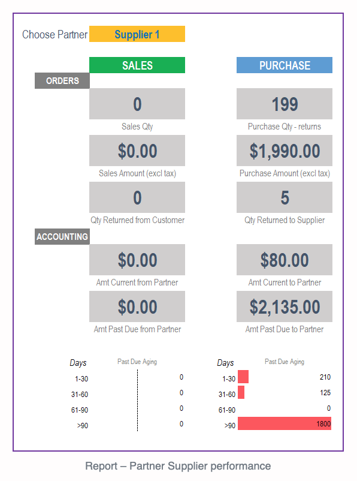Click the Sales Qty value cell
This screenshot has width=357, height=481.
click(x=137, y=104)
